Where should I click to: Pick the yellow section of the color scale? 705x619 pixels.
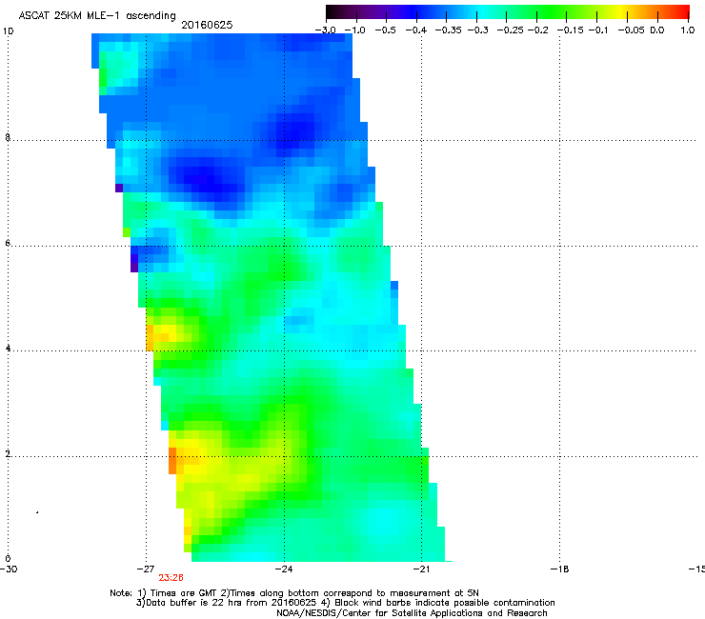pos(620,12)
